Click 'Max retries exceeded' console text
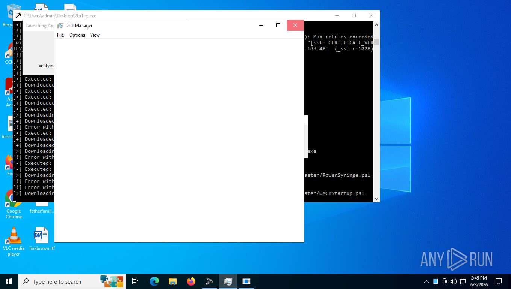 point(343,37)
